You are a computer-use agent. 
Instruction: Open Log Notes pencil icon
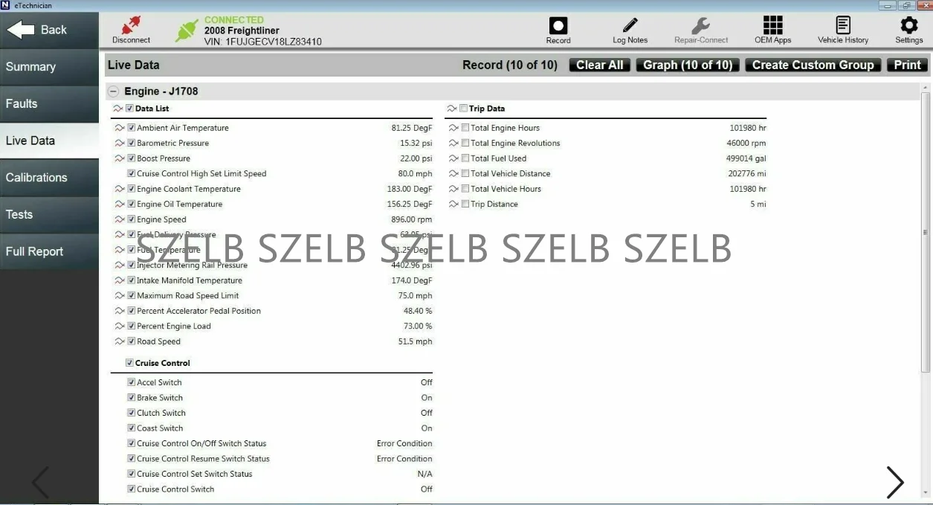630,26
